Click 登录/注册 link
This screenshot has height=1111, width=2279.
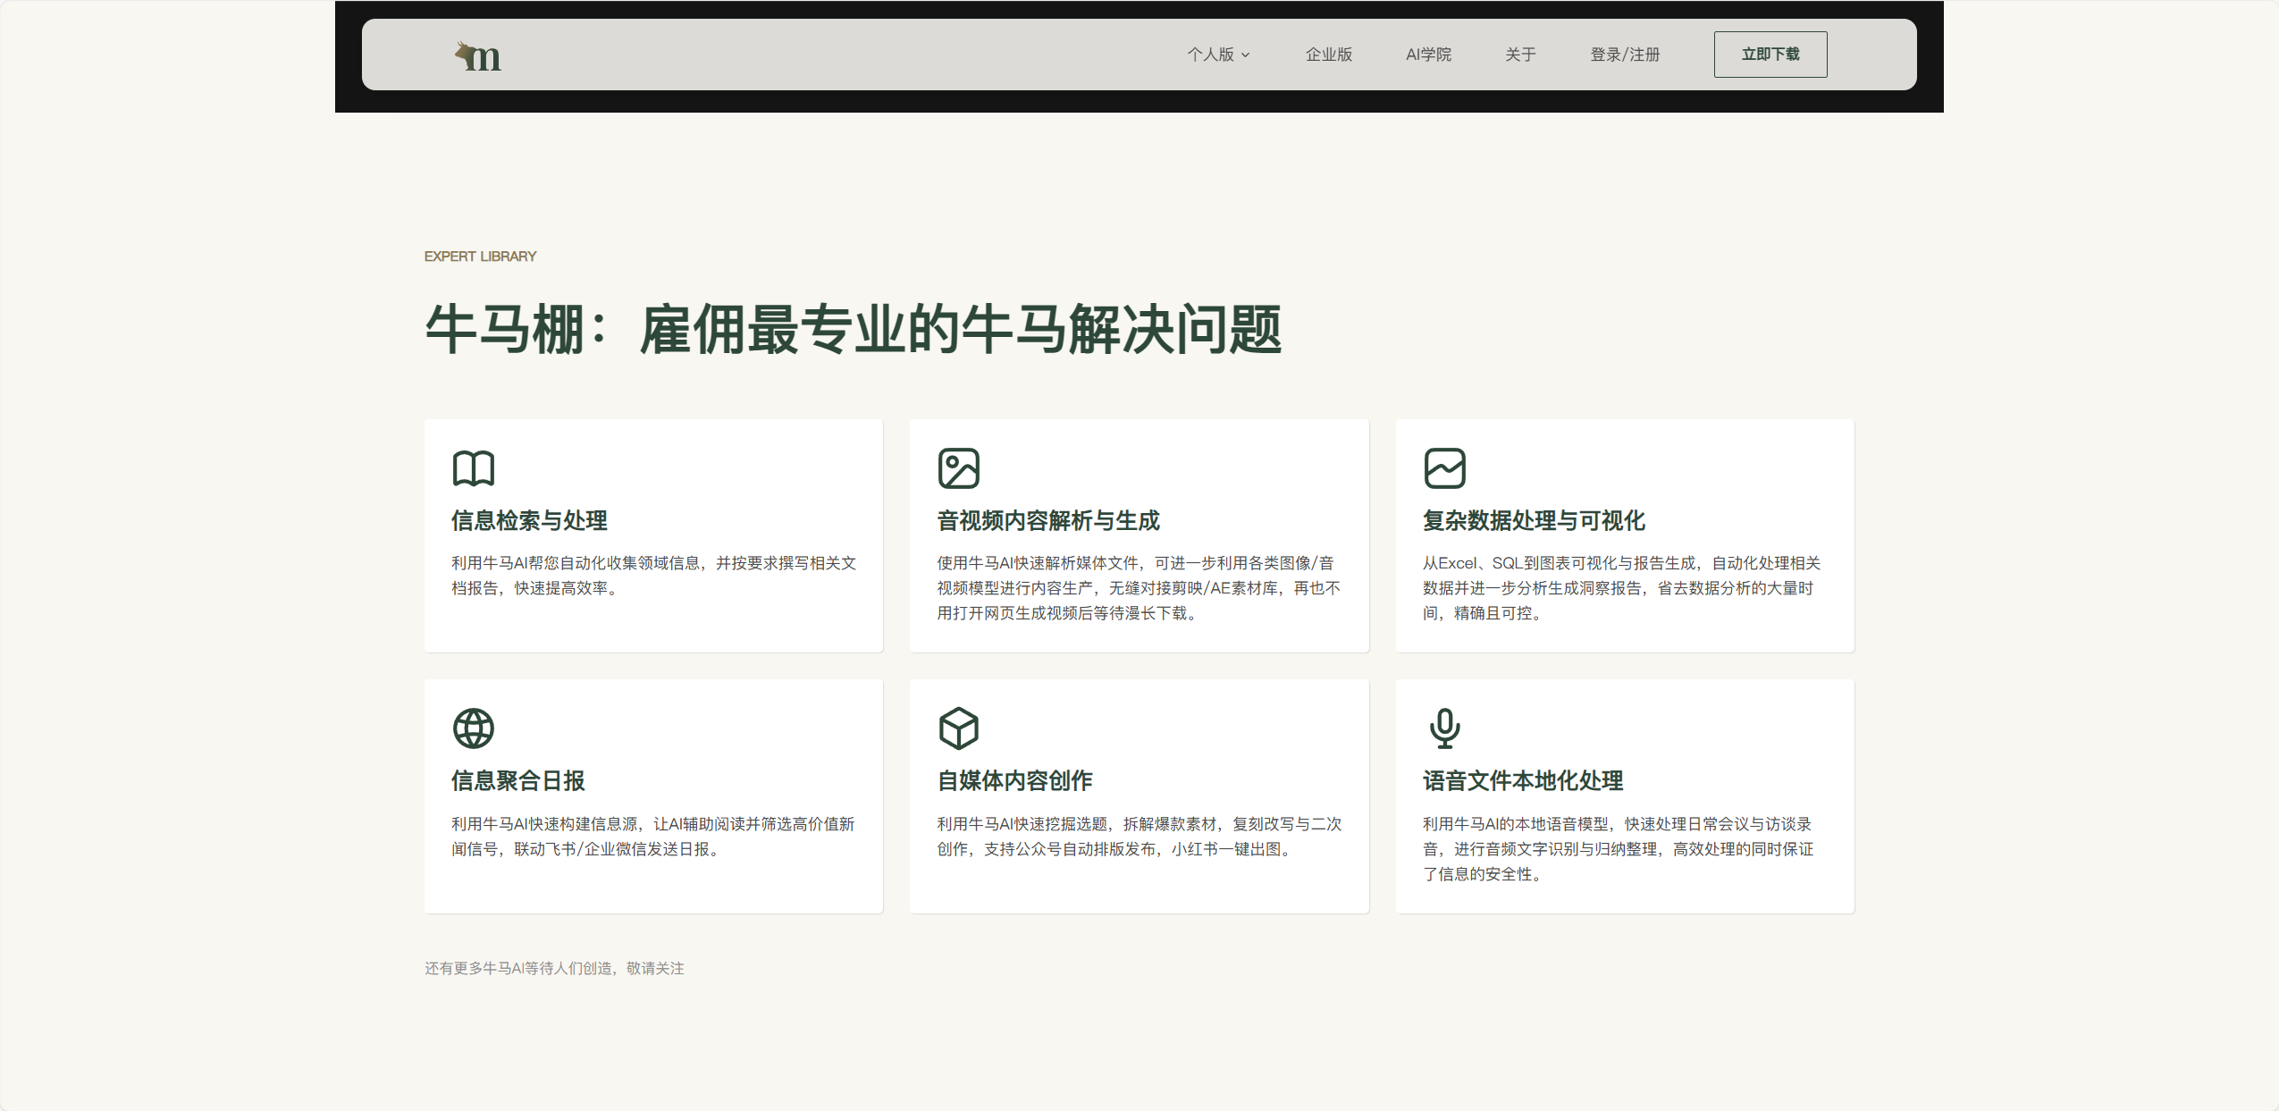point(1625,55)
